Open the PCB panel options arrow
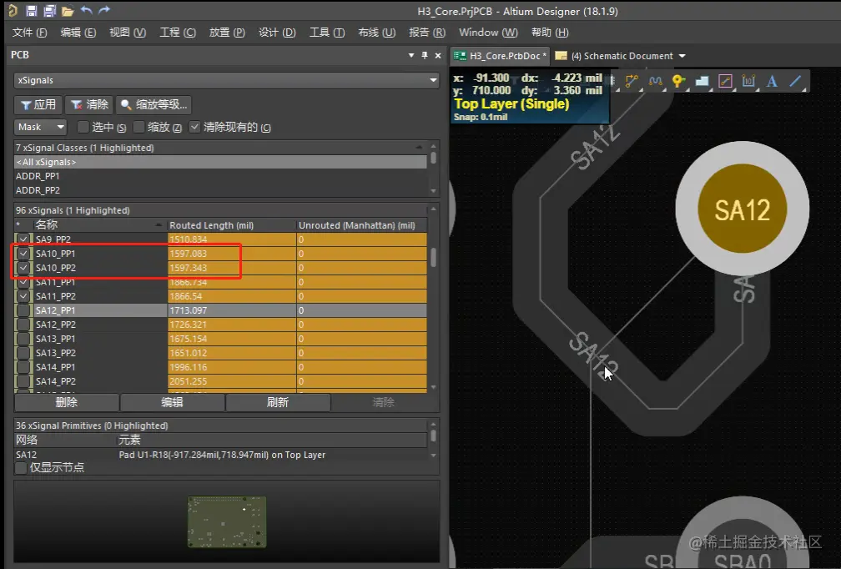The width and height of the screenshot is (841, 569). coord(411,55)
